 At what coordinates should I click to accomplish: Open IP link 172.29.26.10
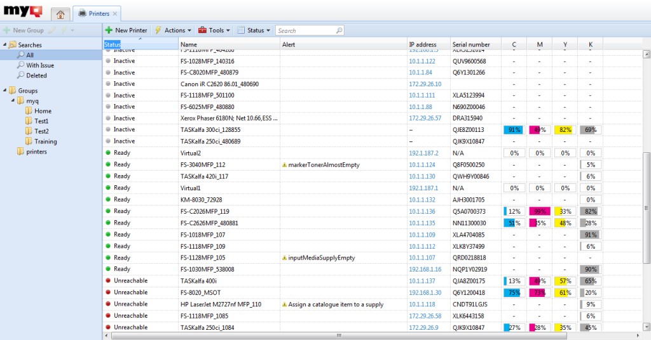tap(425, 84)
